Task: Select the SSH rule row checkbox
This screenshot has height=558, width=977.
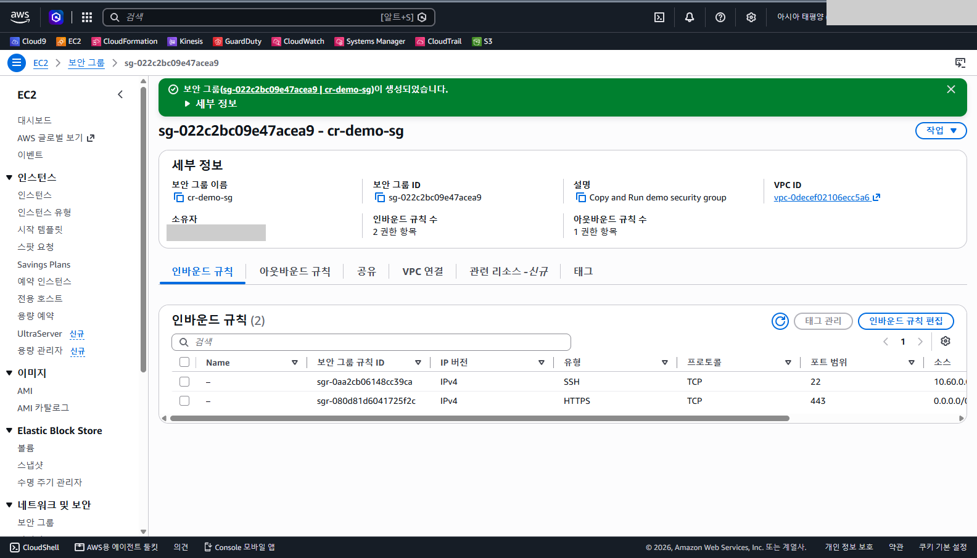Action: (x=184, y=382)
